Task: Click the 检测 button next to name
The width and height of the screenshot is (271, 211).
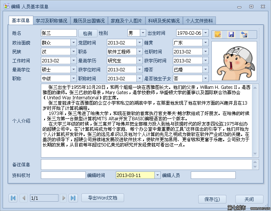Action: pos(88,33)
